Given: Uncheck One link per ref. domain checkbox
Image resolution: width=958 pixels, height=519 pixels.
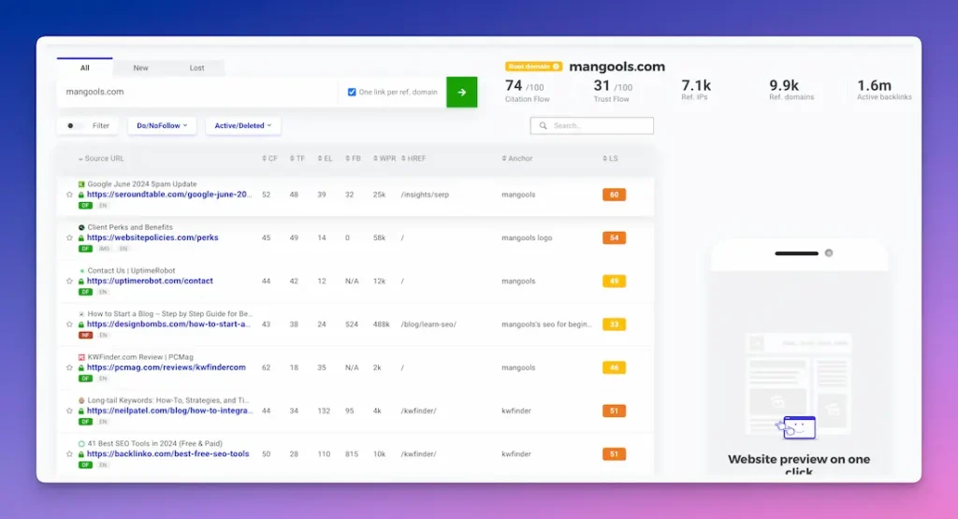Looking at the screenshot, I should click(352, 93).
